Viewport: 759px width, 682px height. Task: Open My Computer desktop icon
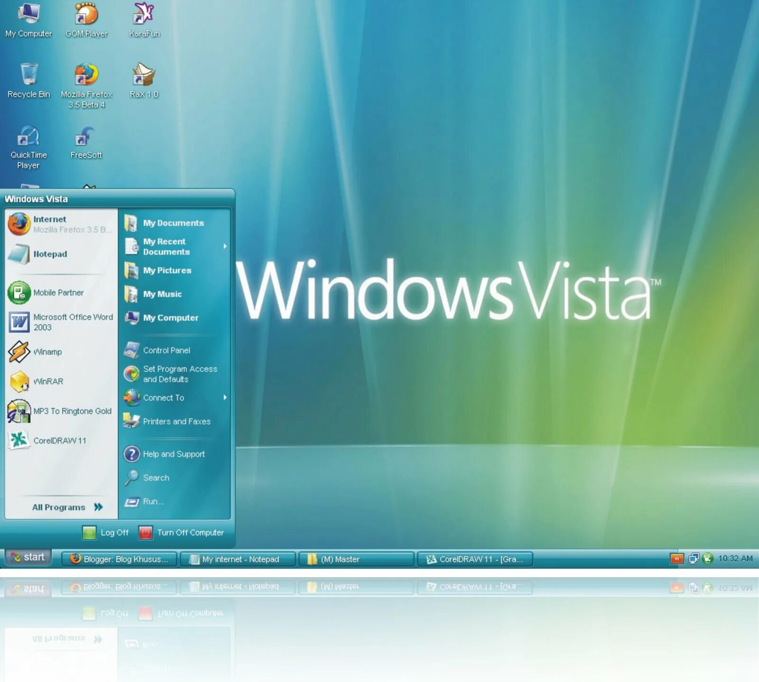[x=28, y=20]
